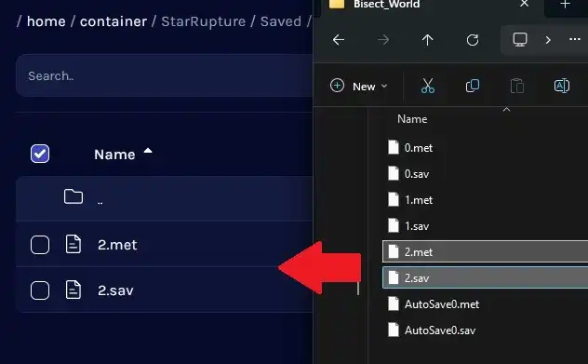
Task: Select 2.sav in File Explorer list
Action: [x=485, y=278]
